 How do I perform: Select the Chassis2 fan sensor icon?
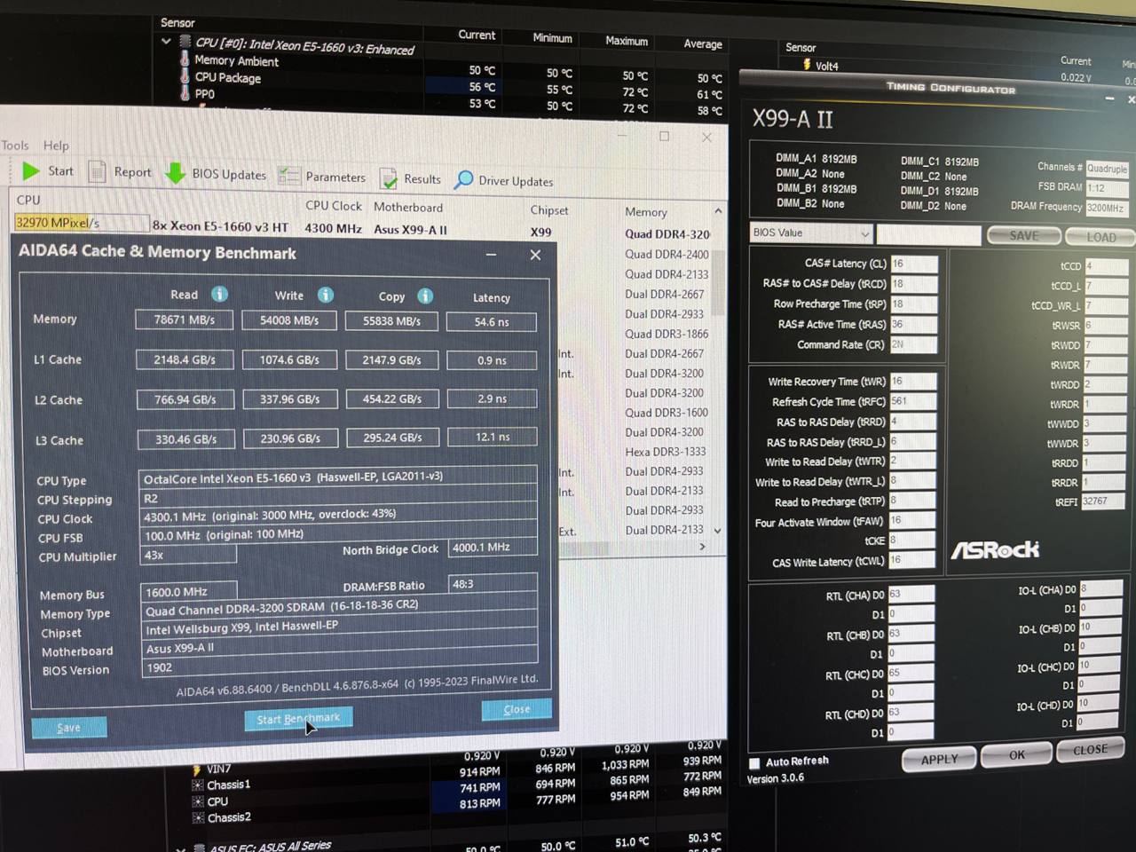point(198,817)
